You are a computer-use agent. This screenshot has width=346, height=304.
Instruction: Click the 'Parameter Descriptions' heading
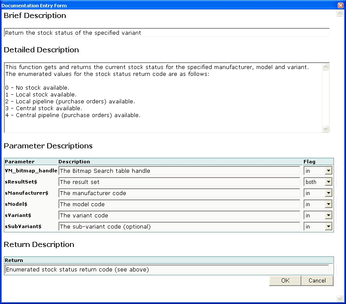click(48, 146)
